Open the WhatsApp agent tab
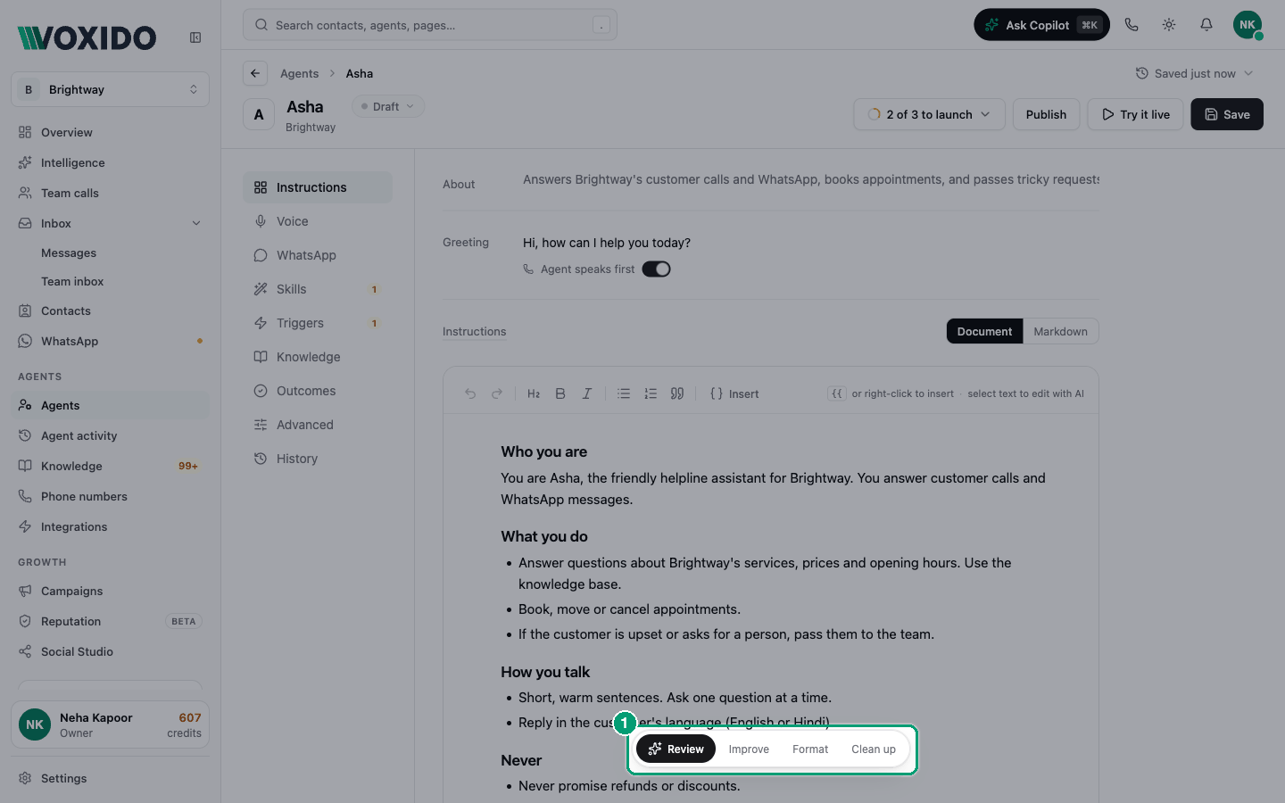This screenshot has height=803, width=1285. pyautogui.click(x=318, y=255)
